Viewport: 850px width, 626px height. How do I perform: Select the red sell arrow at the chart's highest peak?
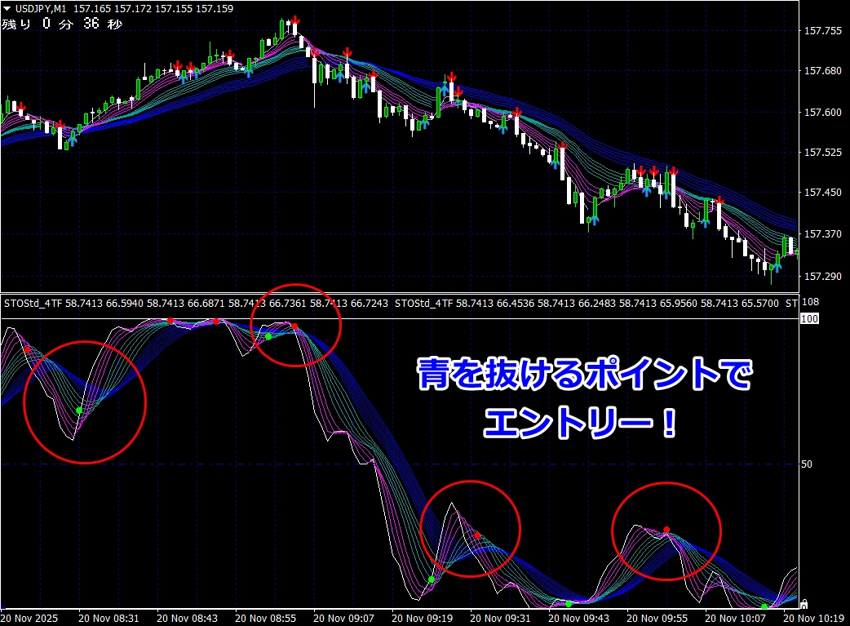point(294,21)
